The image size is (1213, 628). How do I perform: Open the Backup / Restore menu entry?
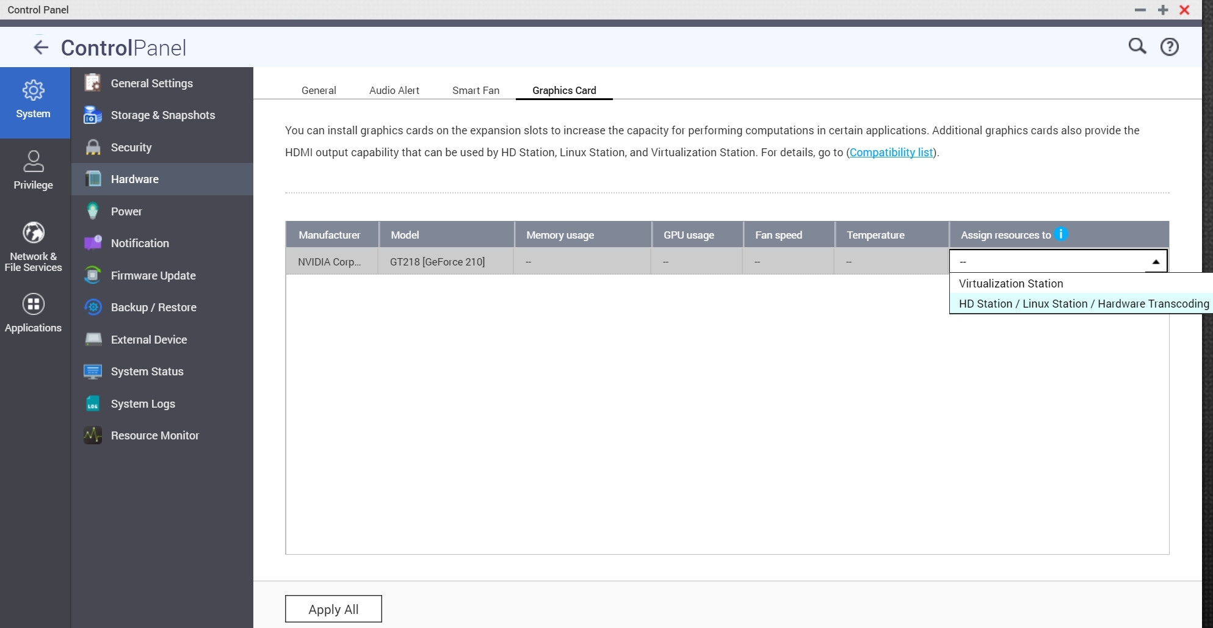162,307
